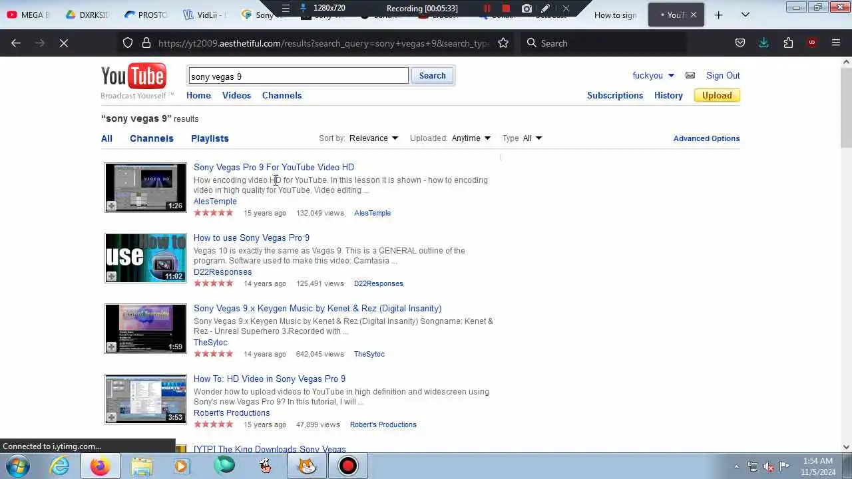This screenshot has height=479, width=852.
Task: Open the Channels top navigation link
Action: [x=282, y=95]
